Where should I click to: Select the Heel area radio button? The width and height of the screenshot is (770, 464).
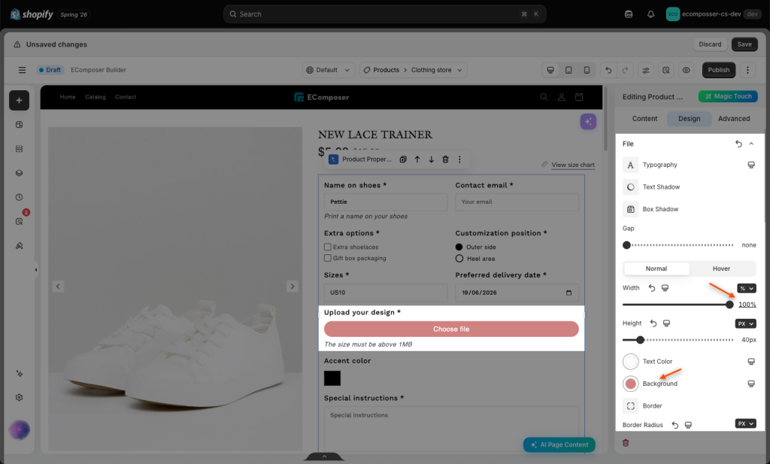[x=459, y=259]
